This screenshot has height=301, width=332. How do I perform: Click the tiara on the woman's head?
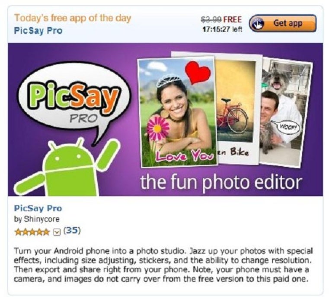pos(169,80)
